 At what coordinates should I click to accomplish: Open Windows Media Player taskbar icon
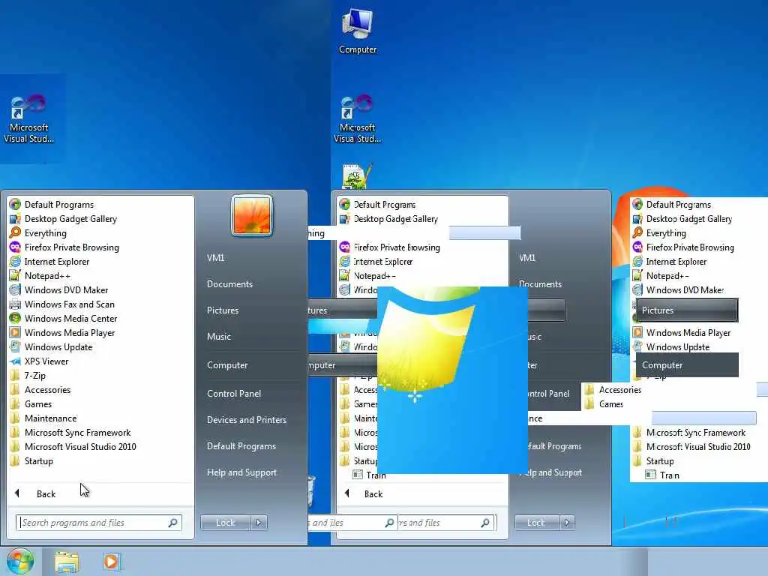(111, 561)
